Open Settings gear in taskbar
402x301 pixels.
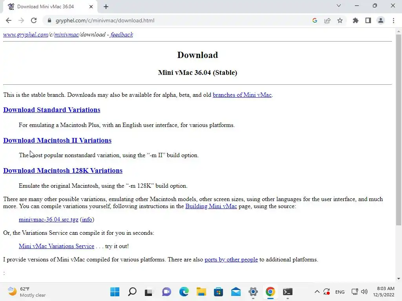click(253, 292)
